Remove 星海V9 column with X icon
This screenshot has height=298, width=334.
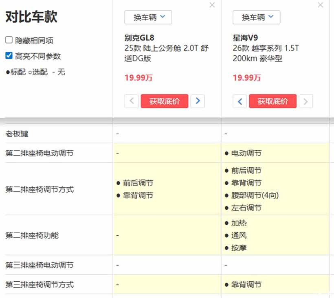pos(321,5)
